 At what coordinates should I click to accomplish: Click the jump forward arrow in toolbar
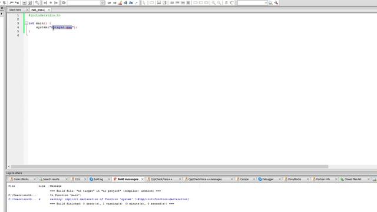(x=115, y=2)
